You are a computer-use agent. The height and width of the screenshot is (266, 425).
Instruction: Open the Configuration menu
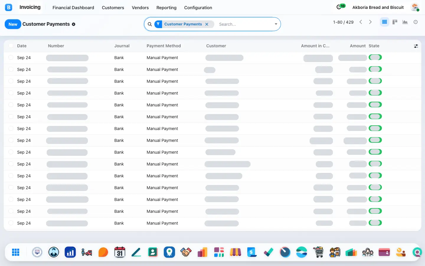point(198,8)
